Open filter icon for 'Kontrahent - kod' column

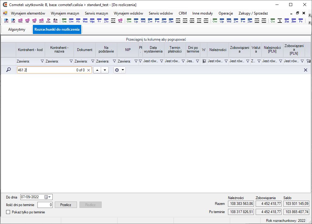coord(42,61)
